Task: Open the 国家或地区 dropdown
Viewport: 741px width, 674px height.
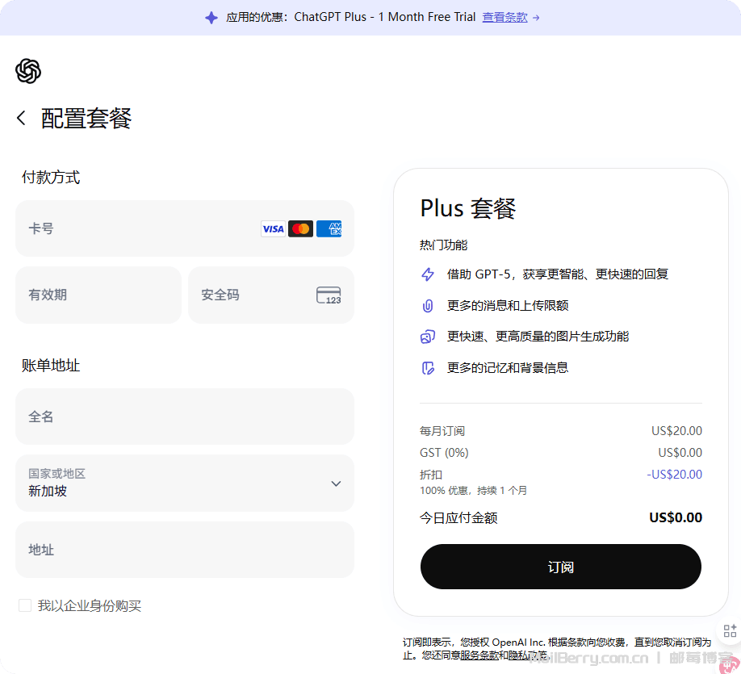Action: (x=184, y=483)
